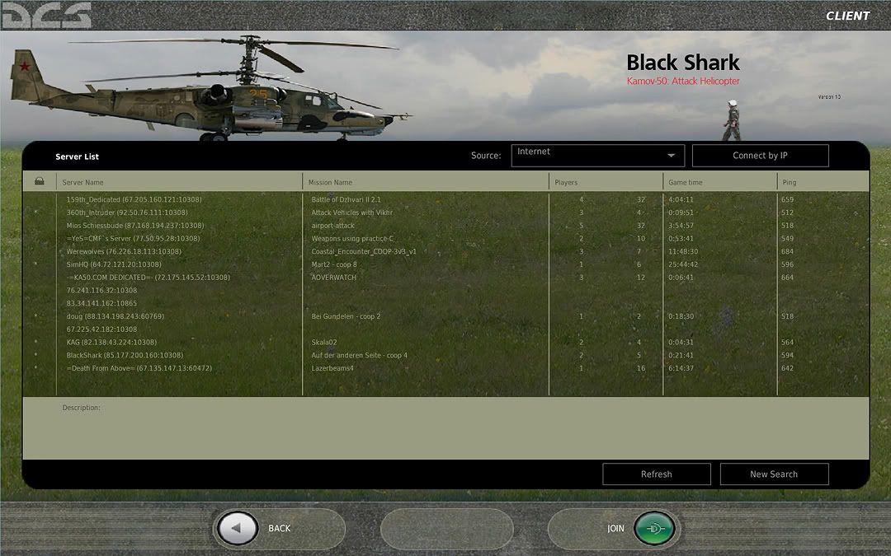Select Mios Schiessbude server row
The image size is (891, 556).
click(x=135, y=226)
